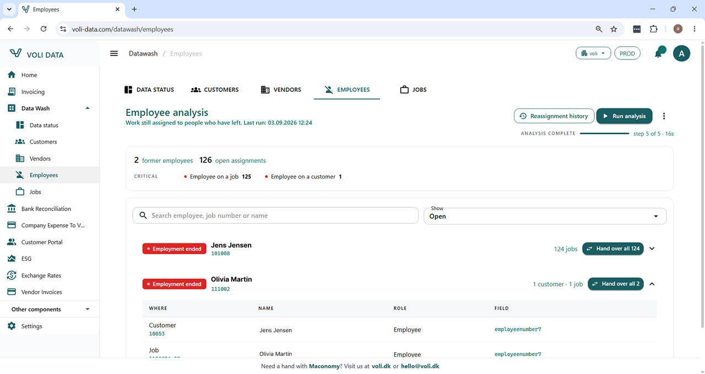Open the Show filter dropdown

point(545,216)
